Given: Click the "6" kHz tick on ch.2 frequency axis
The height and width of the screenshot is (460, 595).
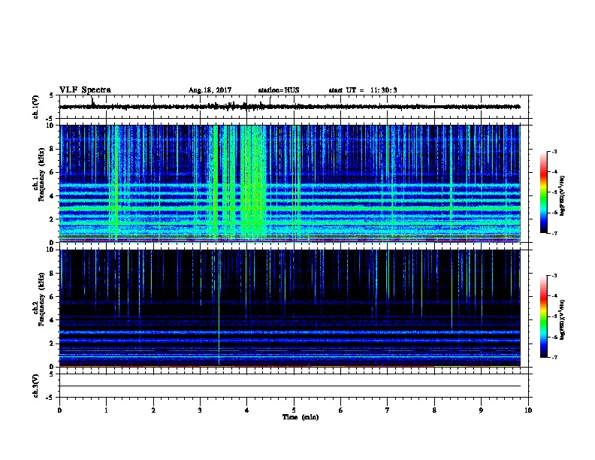Looking at the screenshot, I should [x=52, y=297].
